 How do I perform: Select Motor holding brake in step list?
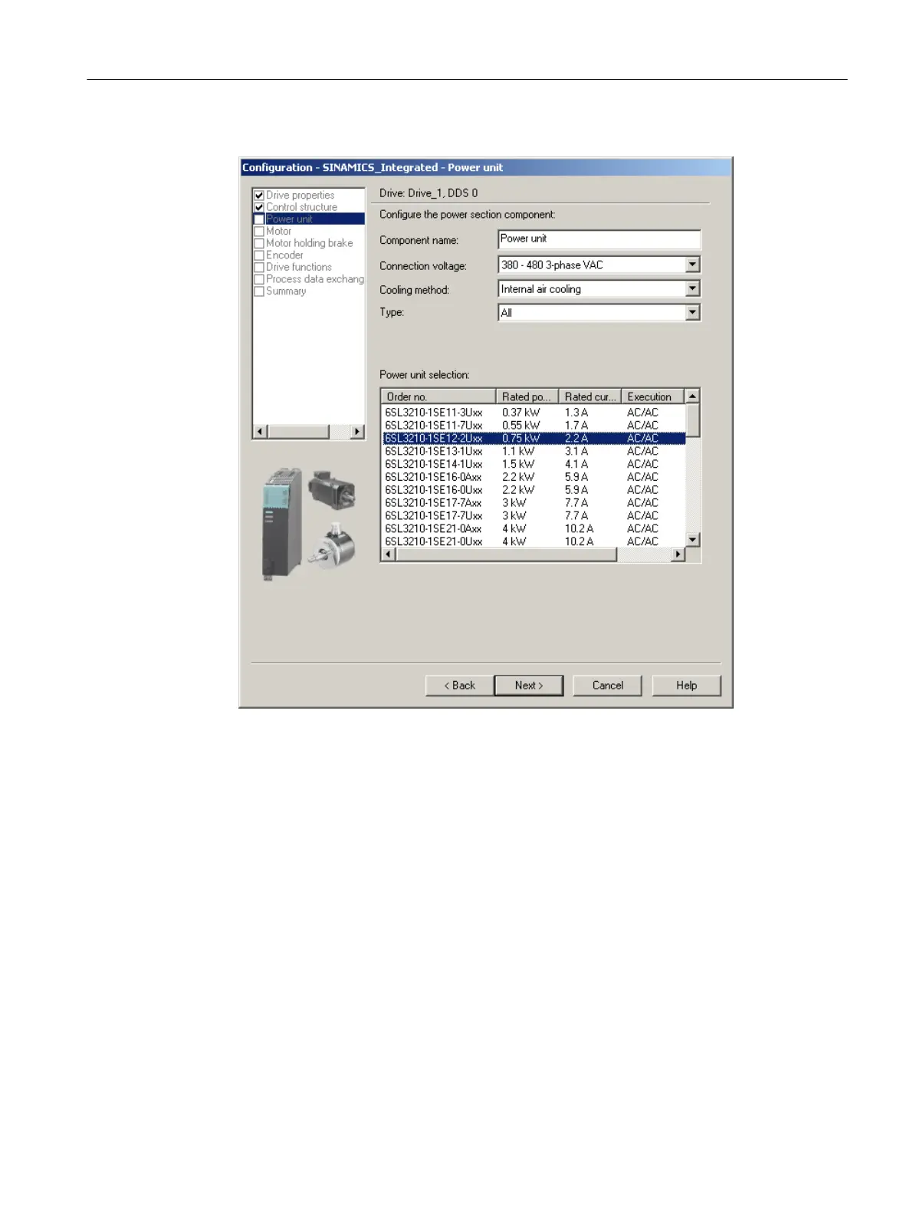[310, 243]
